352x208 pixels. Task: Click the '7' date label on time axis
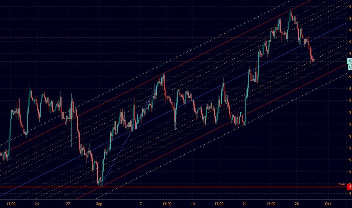141,204
